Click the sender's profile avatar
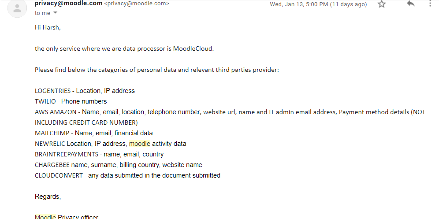439x219 pixels. 18,8
